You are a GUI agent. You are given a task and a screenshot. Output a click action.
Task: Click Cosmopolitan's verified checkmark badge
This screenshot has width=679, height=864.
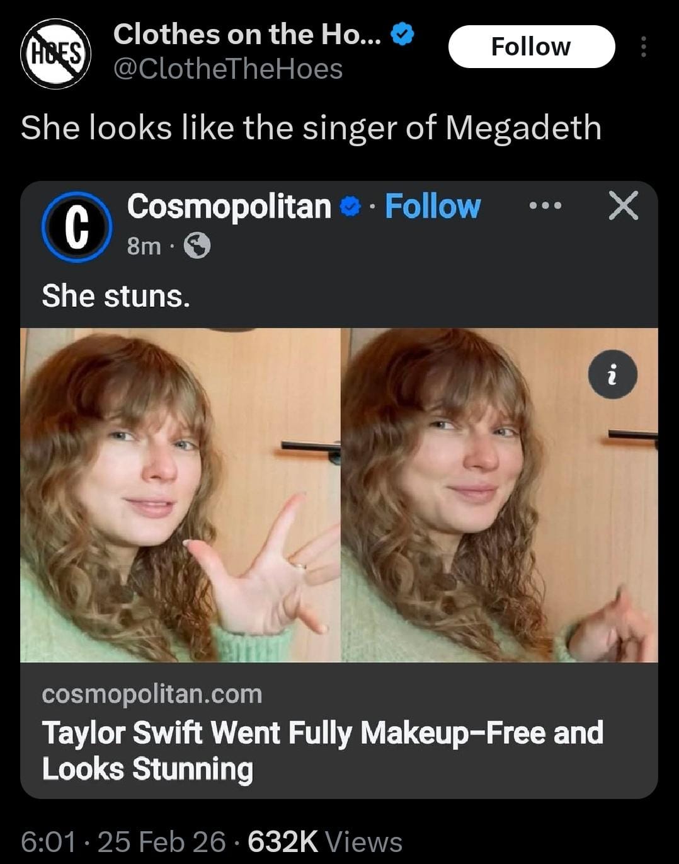350,207
